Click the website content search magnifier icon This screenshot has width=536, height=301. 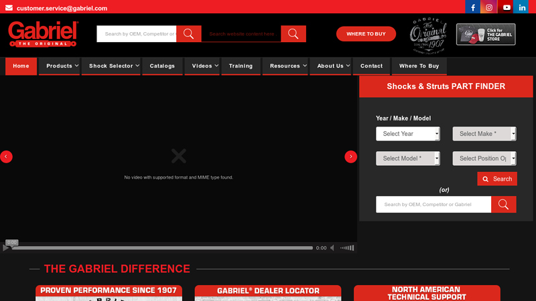pos(293,34)
